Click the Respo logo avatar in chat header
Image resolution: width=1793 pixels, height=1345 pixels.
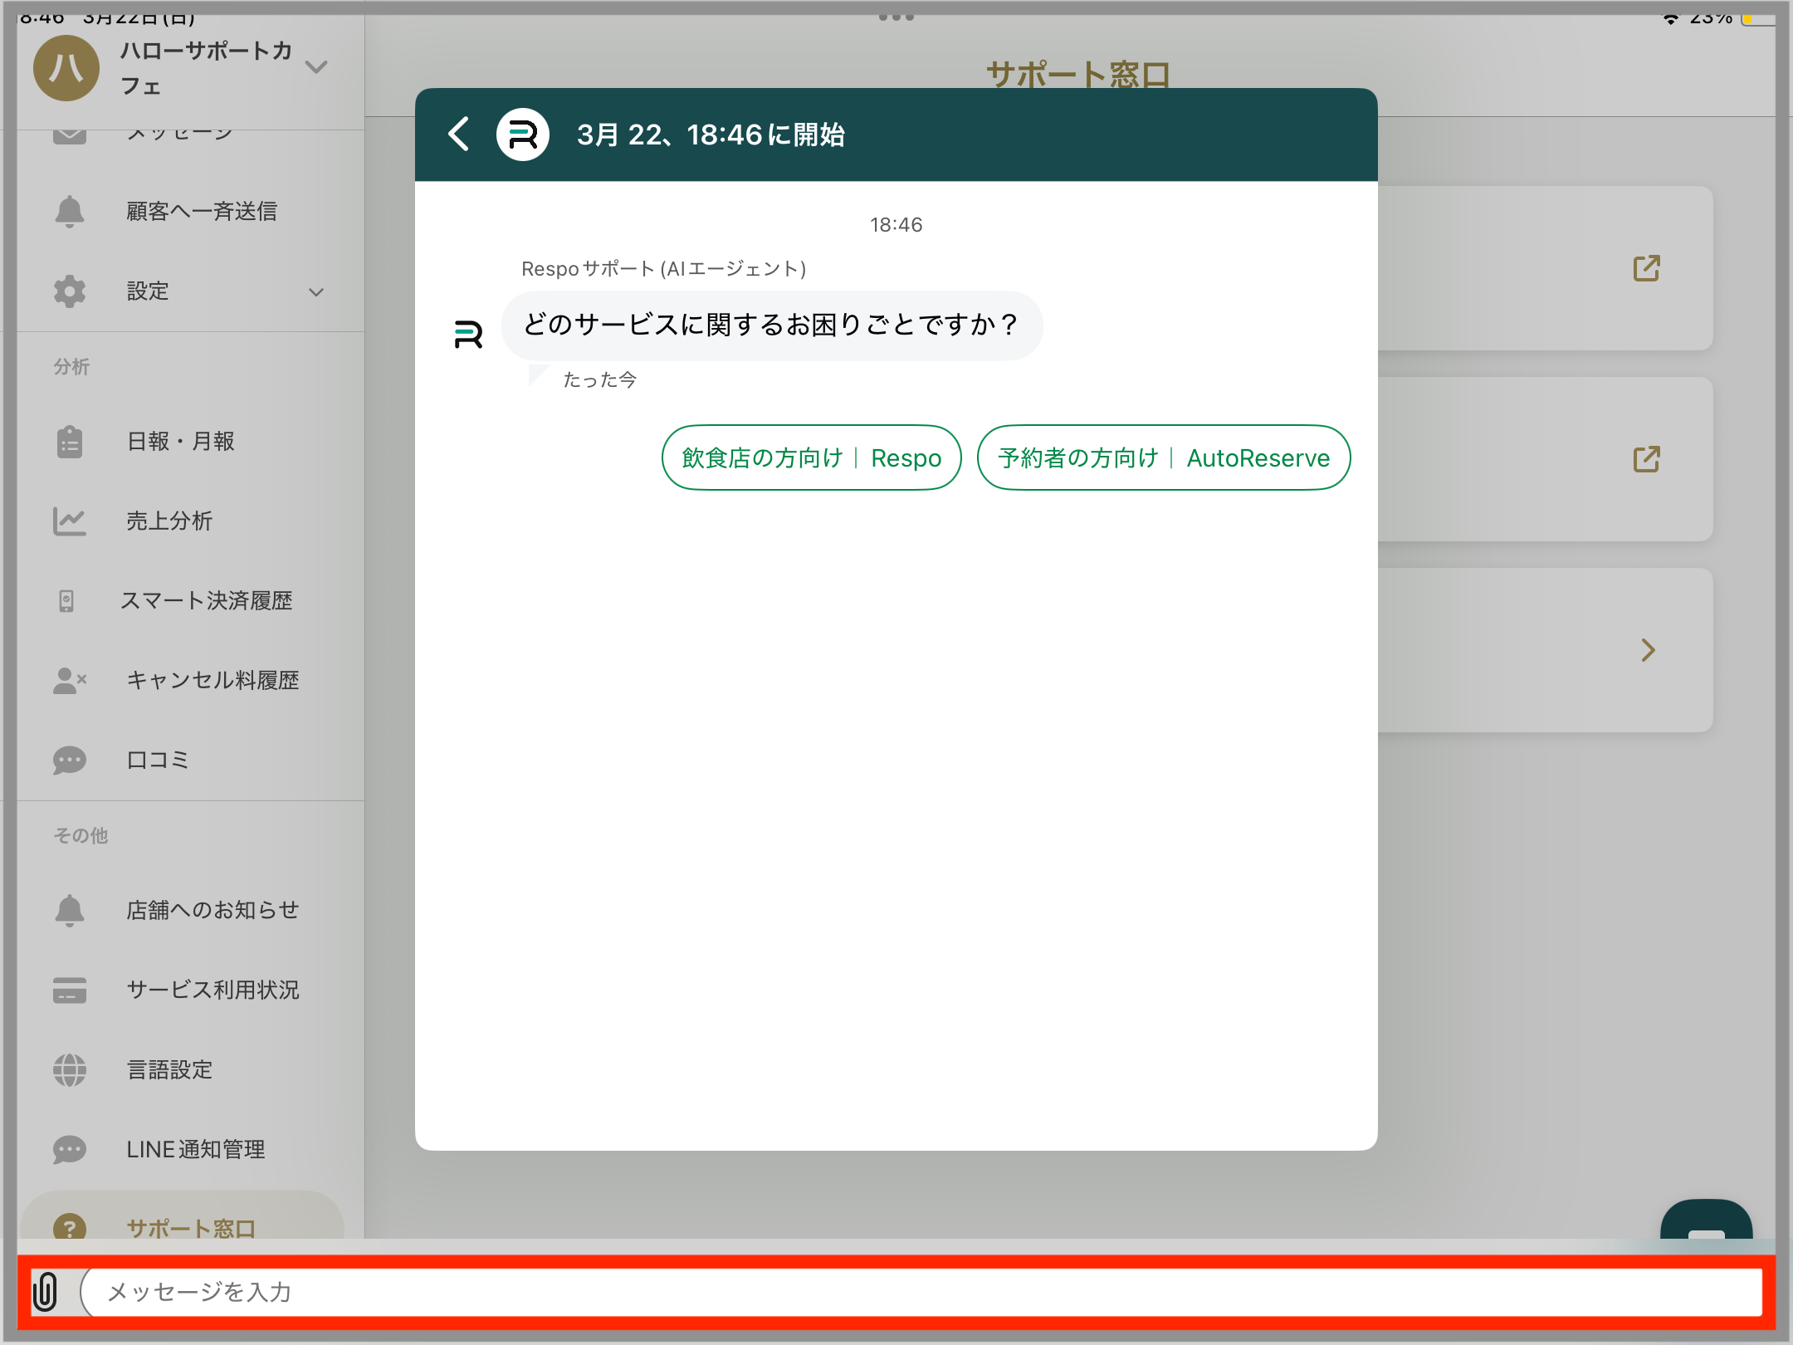tap(522, 134)
